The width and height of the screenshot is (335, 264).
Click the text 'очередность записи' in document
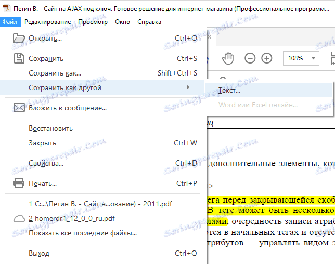tap(272, 221)
